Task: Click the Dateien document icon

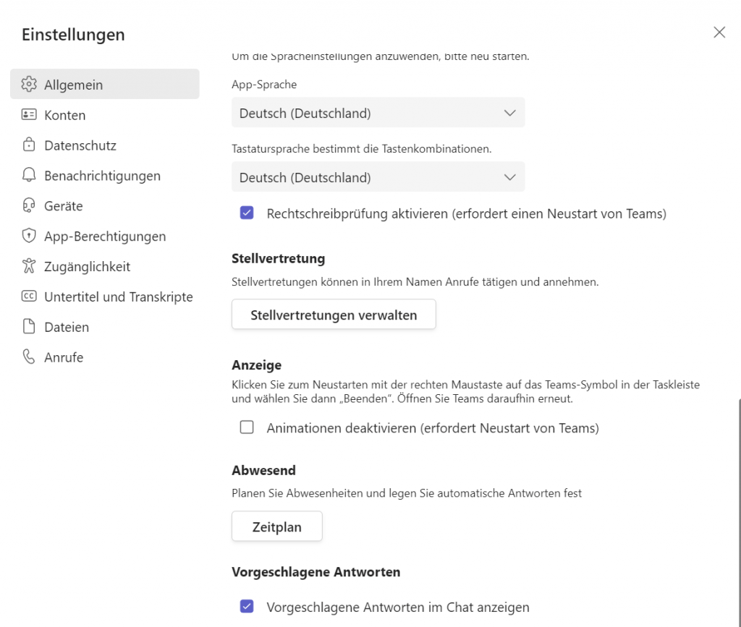Action: (x=28, y=327)
